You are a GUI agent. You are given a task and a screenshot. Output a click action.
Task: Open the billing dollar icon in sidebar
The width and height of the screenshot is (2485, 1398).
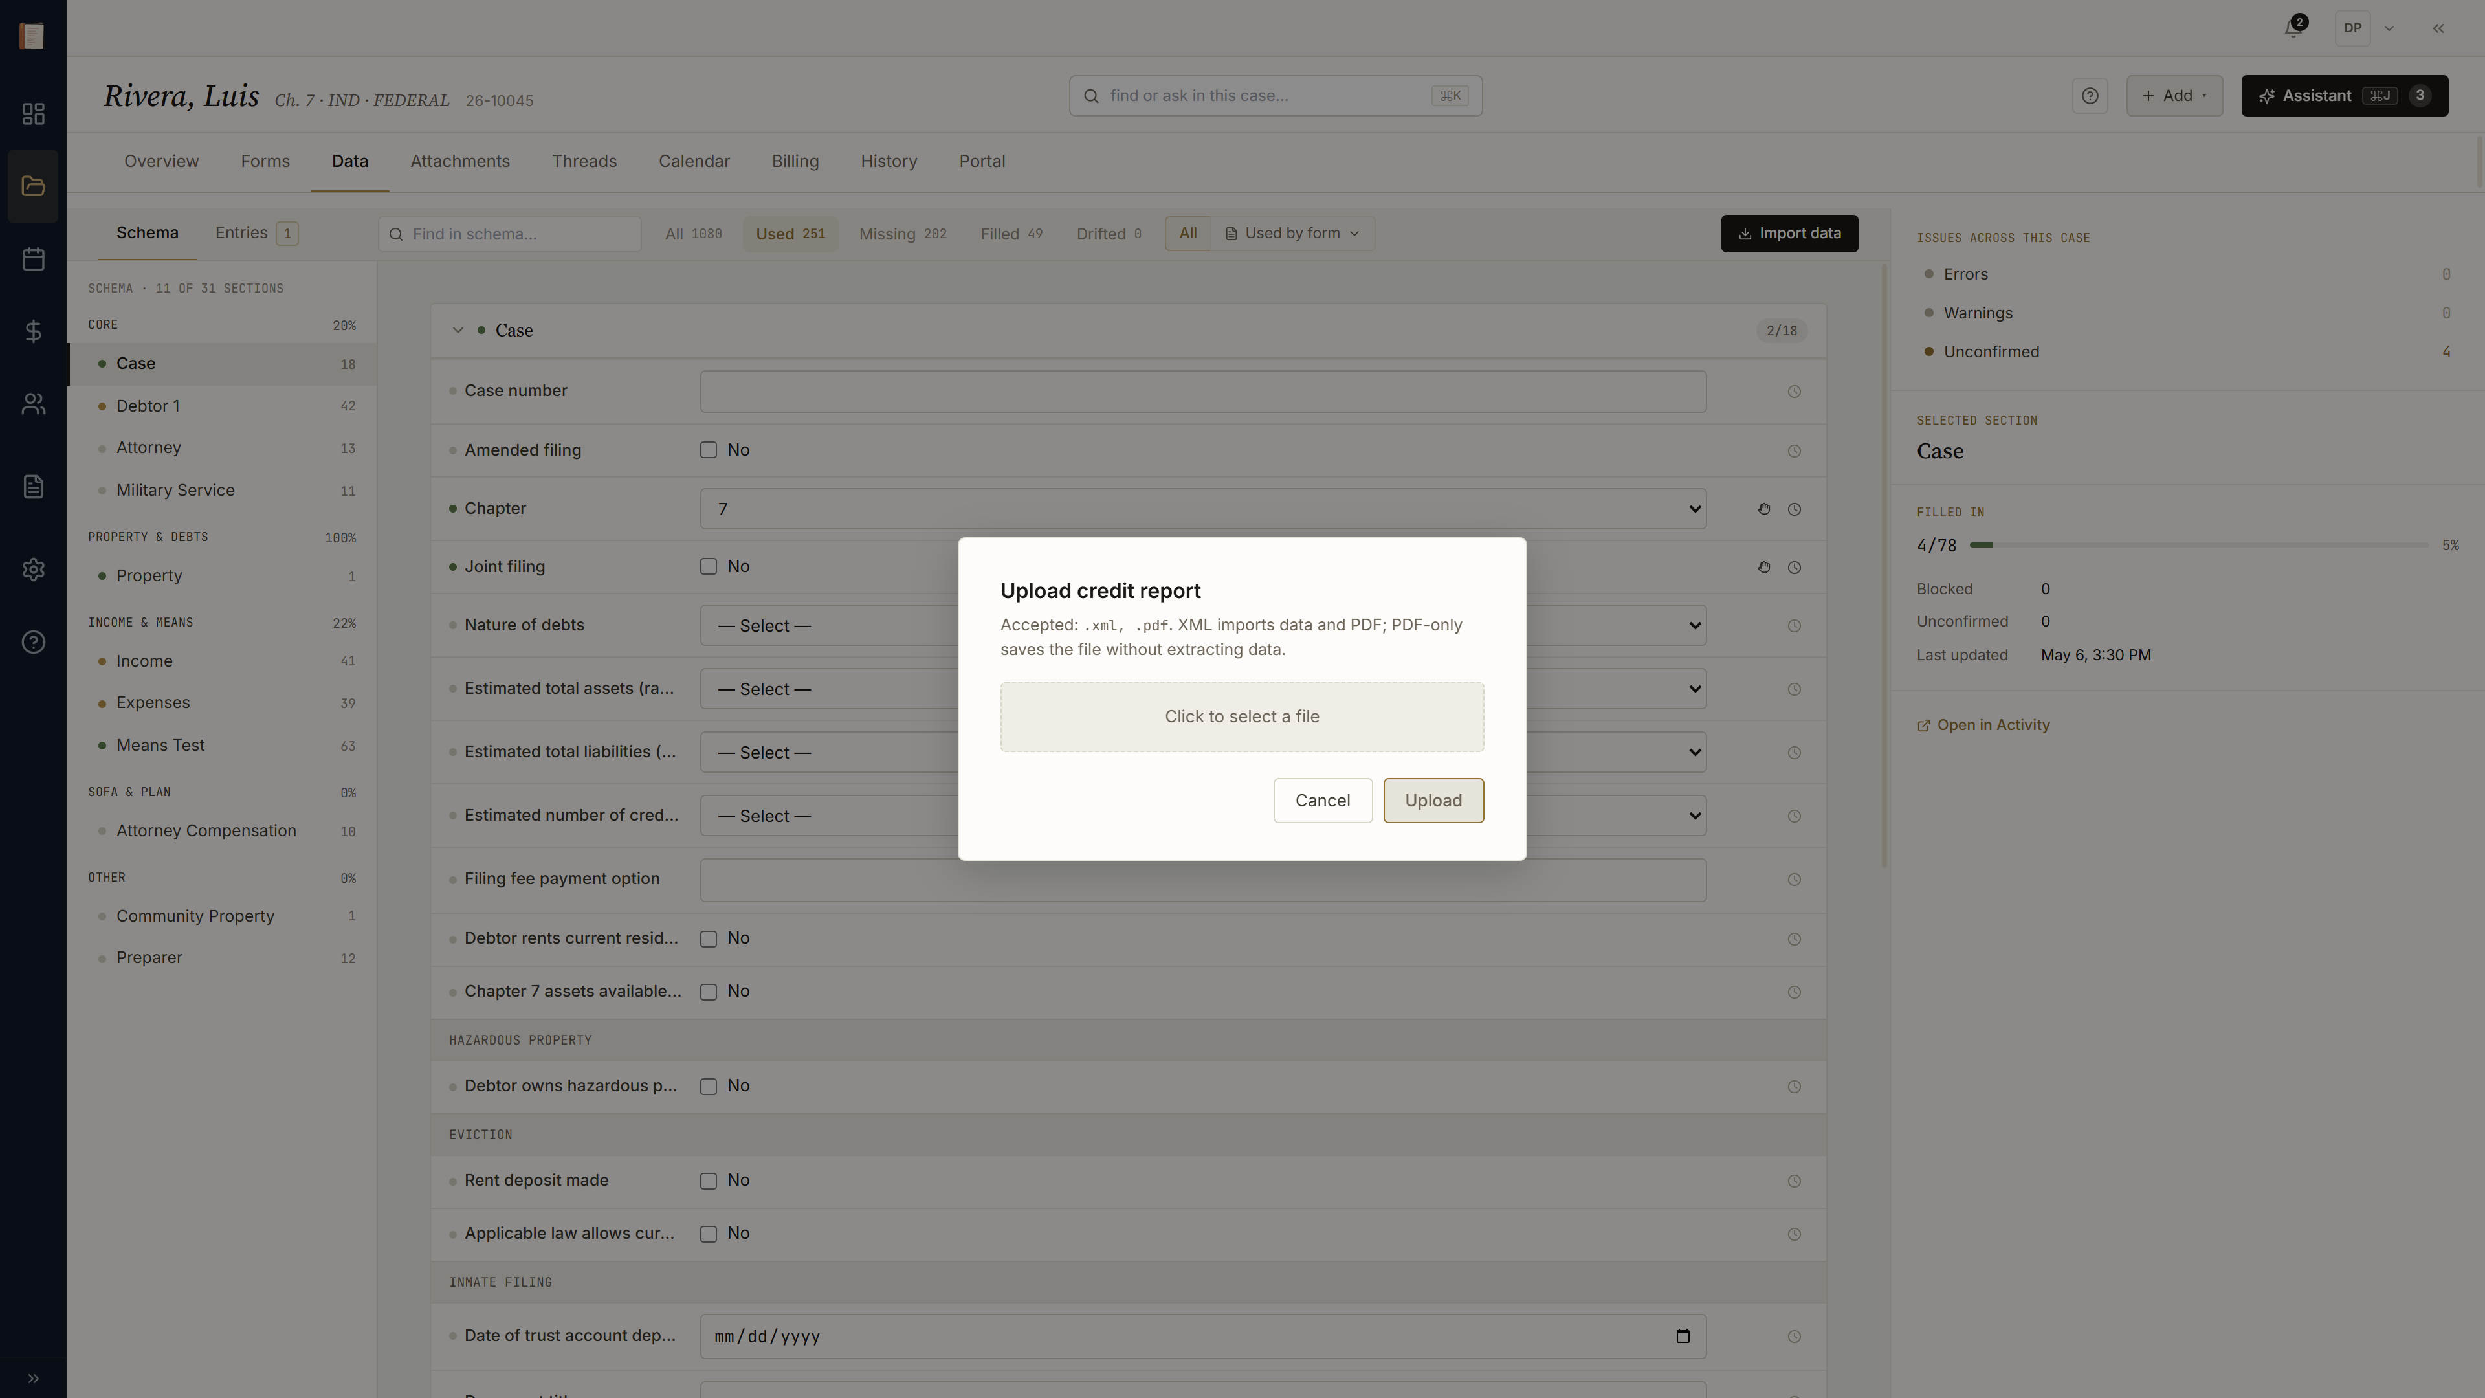coord(33,331)
